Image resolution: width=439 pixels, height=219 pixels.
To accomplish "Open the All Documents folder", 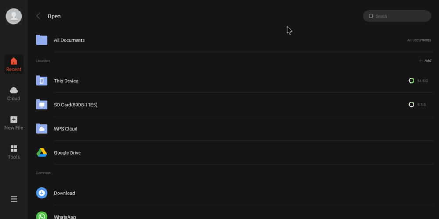I will (69, 40).
